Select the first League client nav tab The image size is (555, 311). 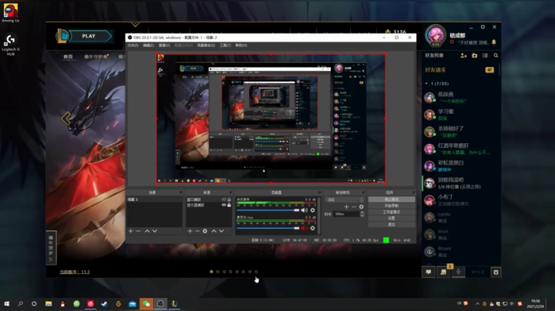pos(68,56)
